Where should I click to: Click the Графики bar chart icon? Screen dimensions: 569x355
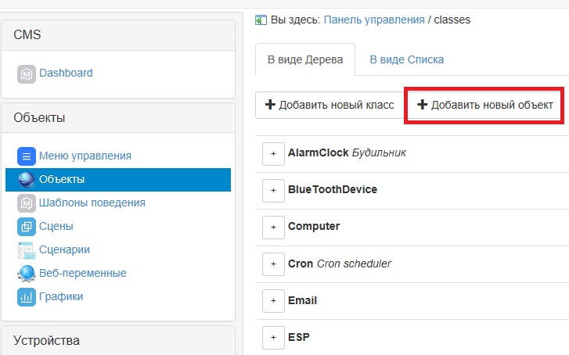pos(27,296)
